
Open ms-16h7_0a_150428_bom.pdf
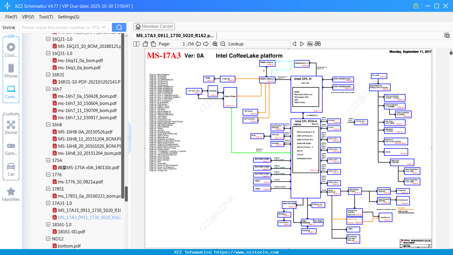coord(87,96)
